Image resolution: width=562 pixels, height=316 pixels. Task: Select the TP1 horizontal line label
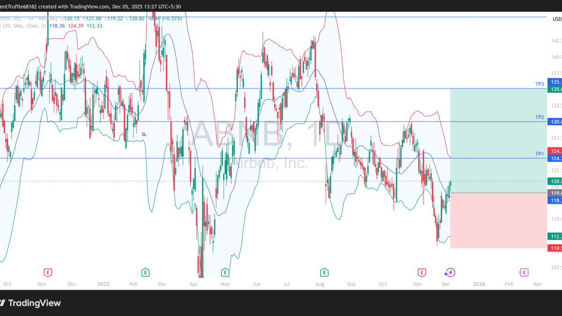pos(540,154)
